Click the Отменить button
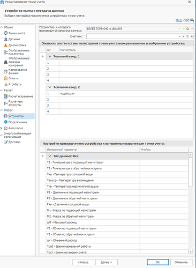Image resolution: width=196 pixels, height=268 pixels. coord(181,262)
